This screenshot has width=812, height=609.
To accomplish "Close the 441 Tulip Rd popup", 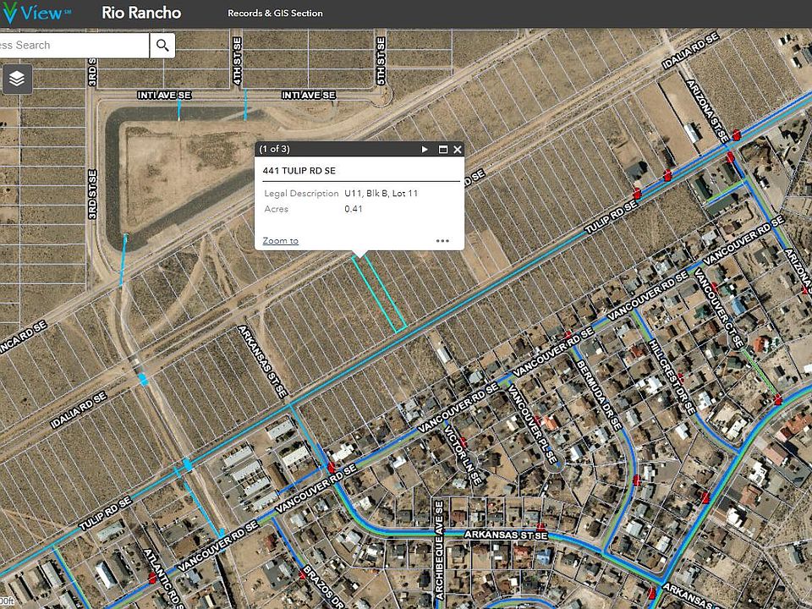I will [458, 149].
